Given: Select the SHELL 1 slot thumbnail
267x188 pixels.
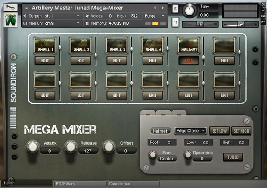Looking at the screenshot, I should 45,45.
